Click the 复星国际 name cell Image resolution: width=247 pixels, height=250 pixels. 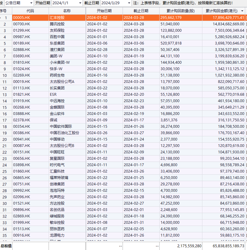[x=67, y=159]
